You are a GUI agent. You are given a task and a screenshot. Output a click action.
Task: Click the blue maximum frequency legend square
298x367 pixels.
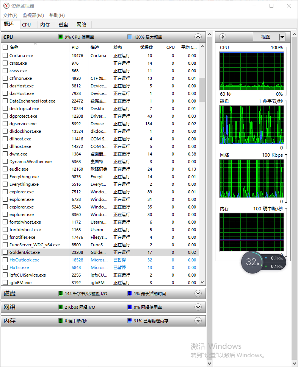pyautogui.click(x=129, y=37)
